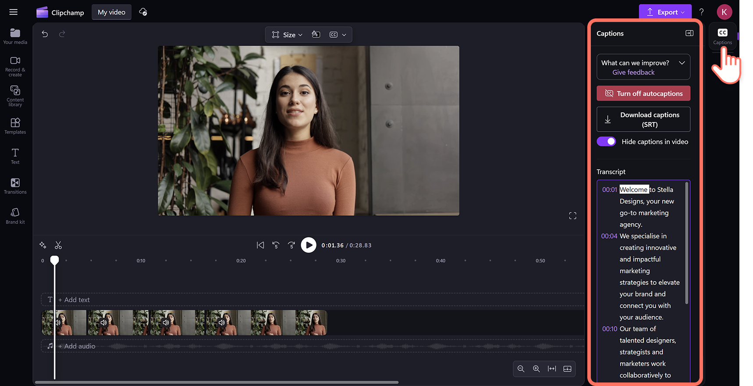
Task: Expand the What can we improve section
Action: click(682, 63)
